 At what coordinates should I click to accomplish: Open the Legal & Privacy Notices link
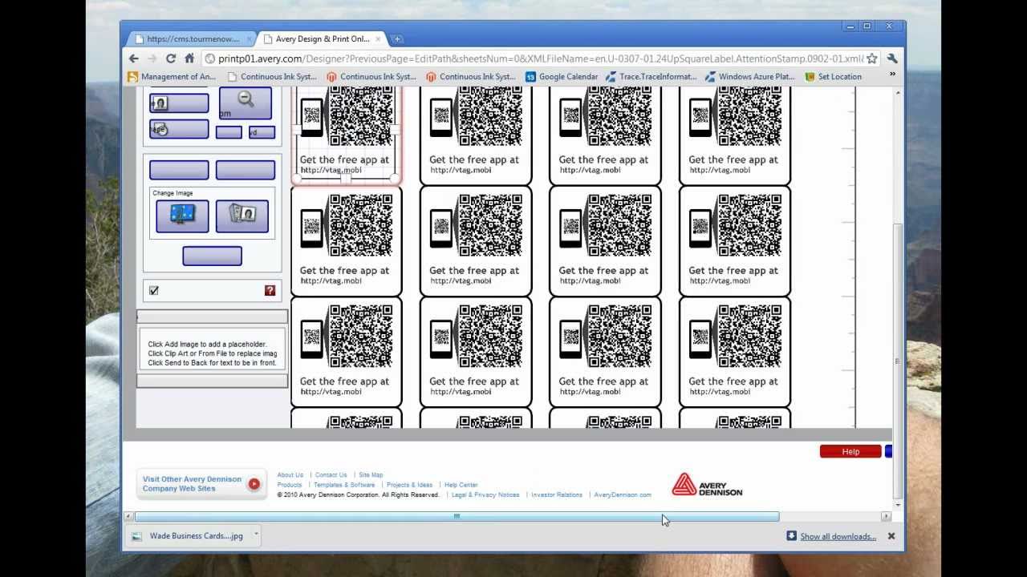(485, 495)
